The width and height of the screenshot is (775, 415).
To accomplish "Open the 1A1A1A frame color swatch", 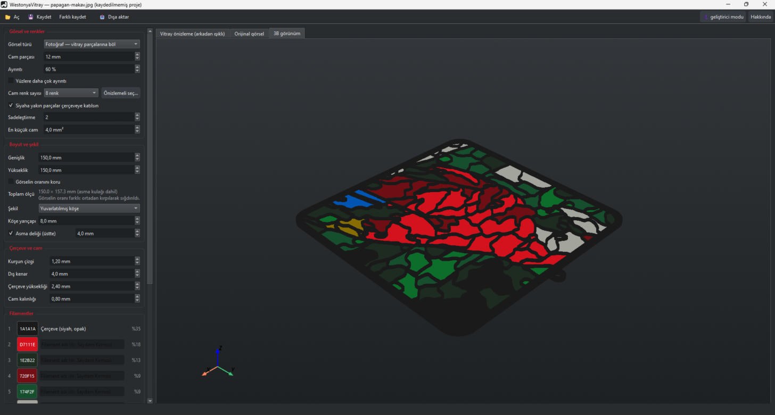I will pyautogui.click(x=27, y=329).
